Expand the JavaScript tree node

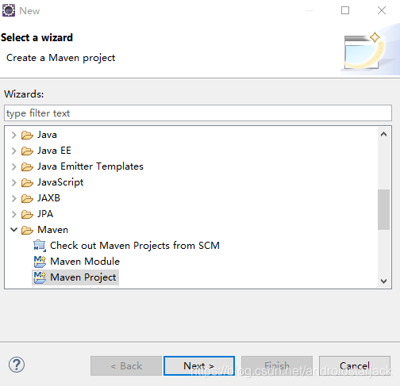13,182
